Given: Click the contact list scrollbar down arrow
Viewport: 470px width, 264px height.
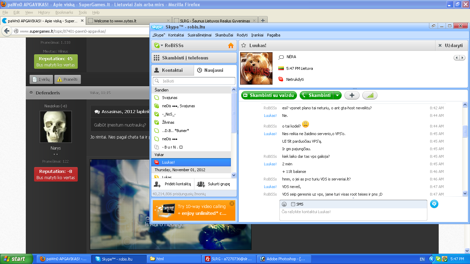Looking at the screenshot, I should coord(234,175).
